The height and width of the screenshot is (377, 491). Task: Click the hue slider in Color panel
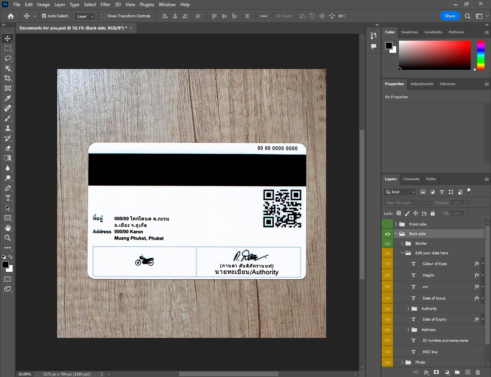480,55
